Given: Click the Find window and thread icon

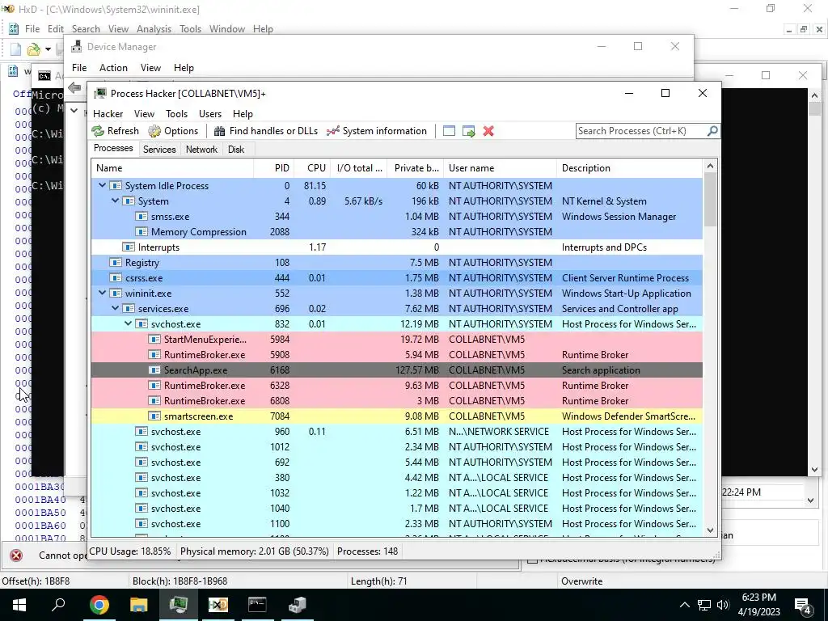Looking at the screenshot, I should (x=468, y=131).
